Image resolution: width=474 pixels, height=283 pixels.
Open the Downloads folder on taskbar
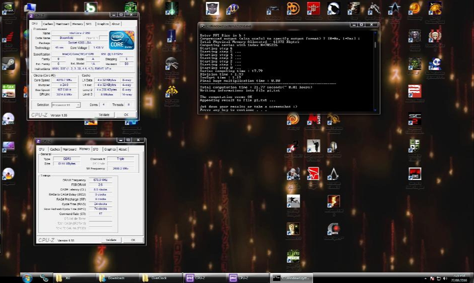(118, 278)
